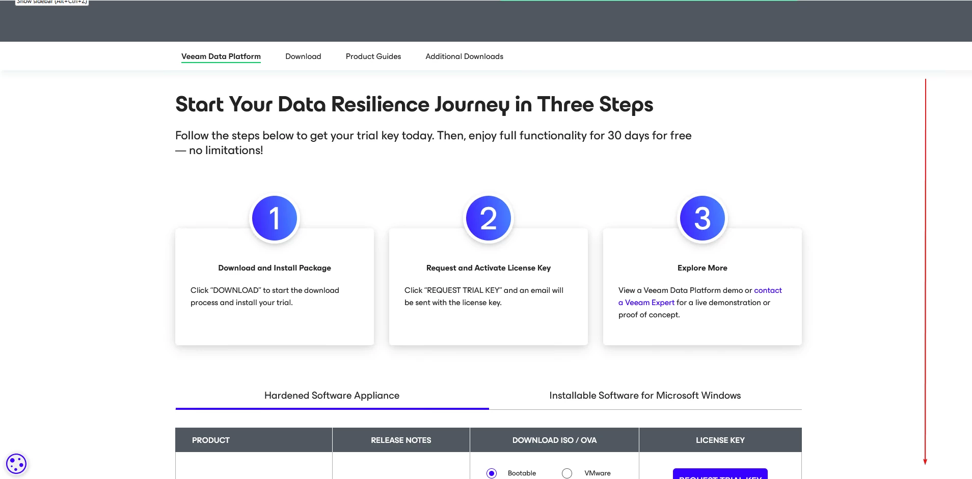Open the Veeam Data Platform nav tab

click(x=221, y=56)
